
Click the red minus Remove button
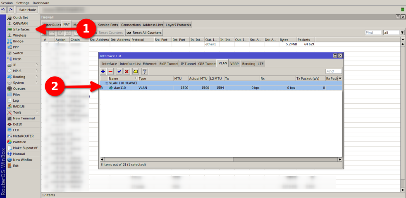[x=110, y=71]
